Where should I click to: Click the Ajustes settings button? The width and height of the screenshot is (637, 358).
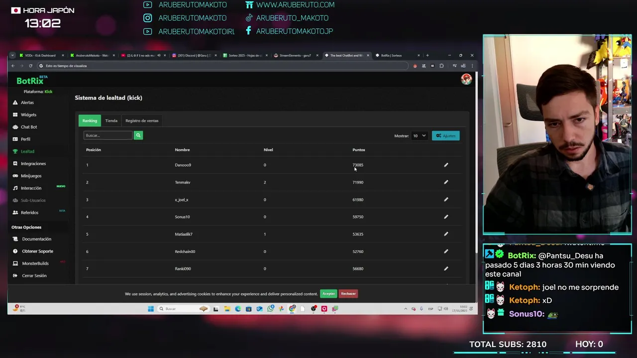point(445,136)
